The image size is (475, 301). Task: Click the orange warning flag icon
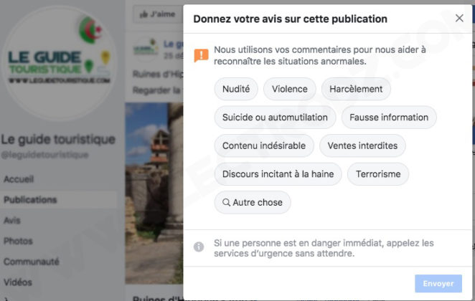click(x=201, y=56)
